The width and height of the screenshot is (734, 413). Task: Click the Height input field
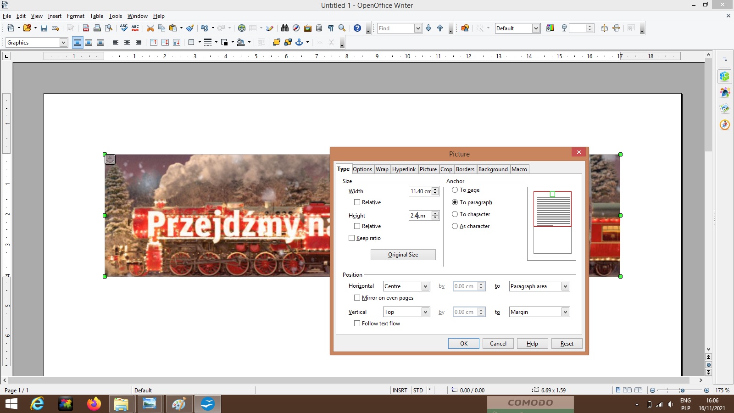419,216
